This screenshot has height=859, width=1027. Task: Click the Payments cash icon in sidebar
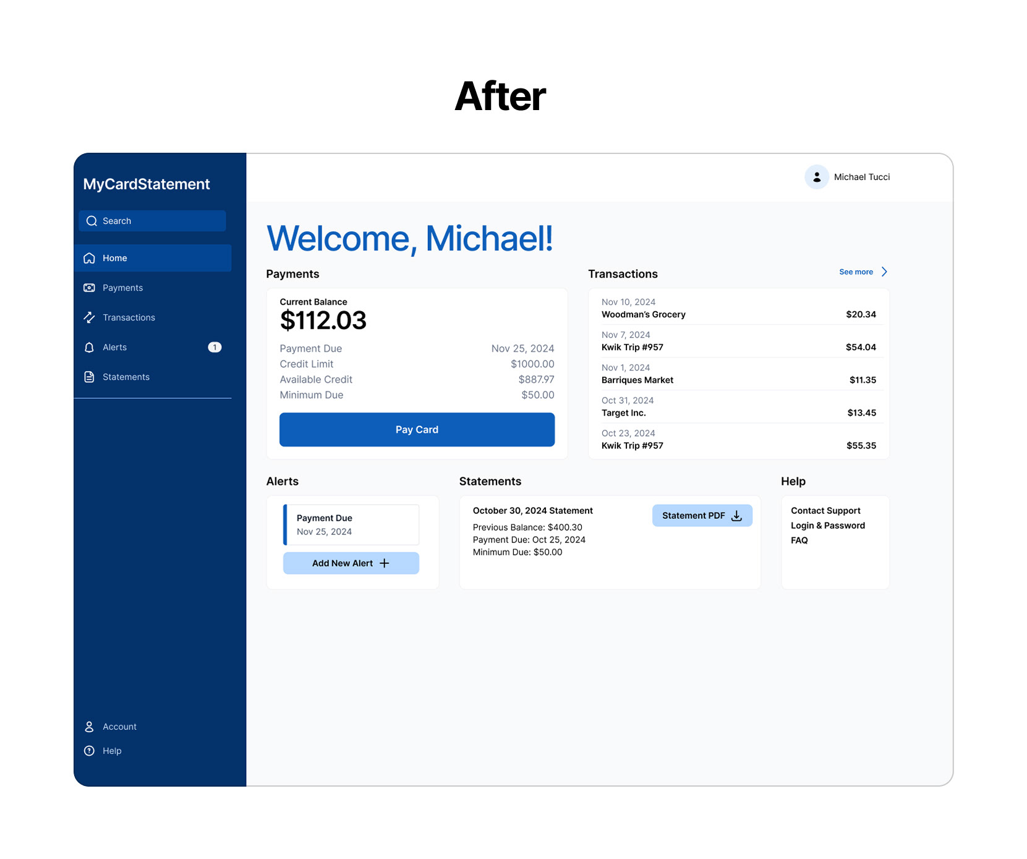pos(90,288)
